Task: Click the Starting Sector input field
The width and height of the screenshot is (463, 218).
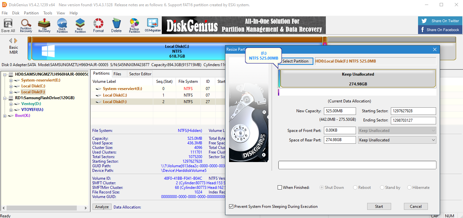Action: (x=413, y=111)
